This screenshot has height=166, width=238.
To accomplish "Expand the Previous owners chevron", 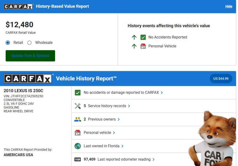I will tap(119, 119).
